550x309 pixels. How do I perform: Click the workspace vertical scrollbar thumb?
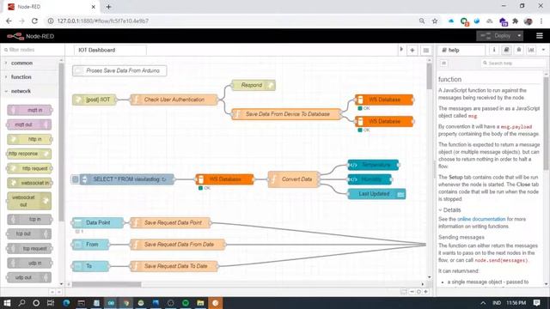pos(429,76)
